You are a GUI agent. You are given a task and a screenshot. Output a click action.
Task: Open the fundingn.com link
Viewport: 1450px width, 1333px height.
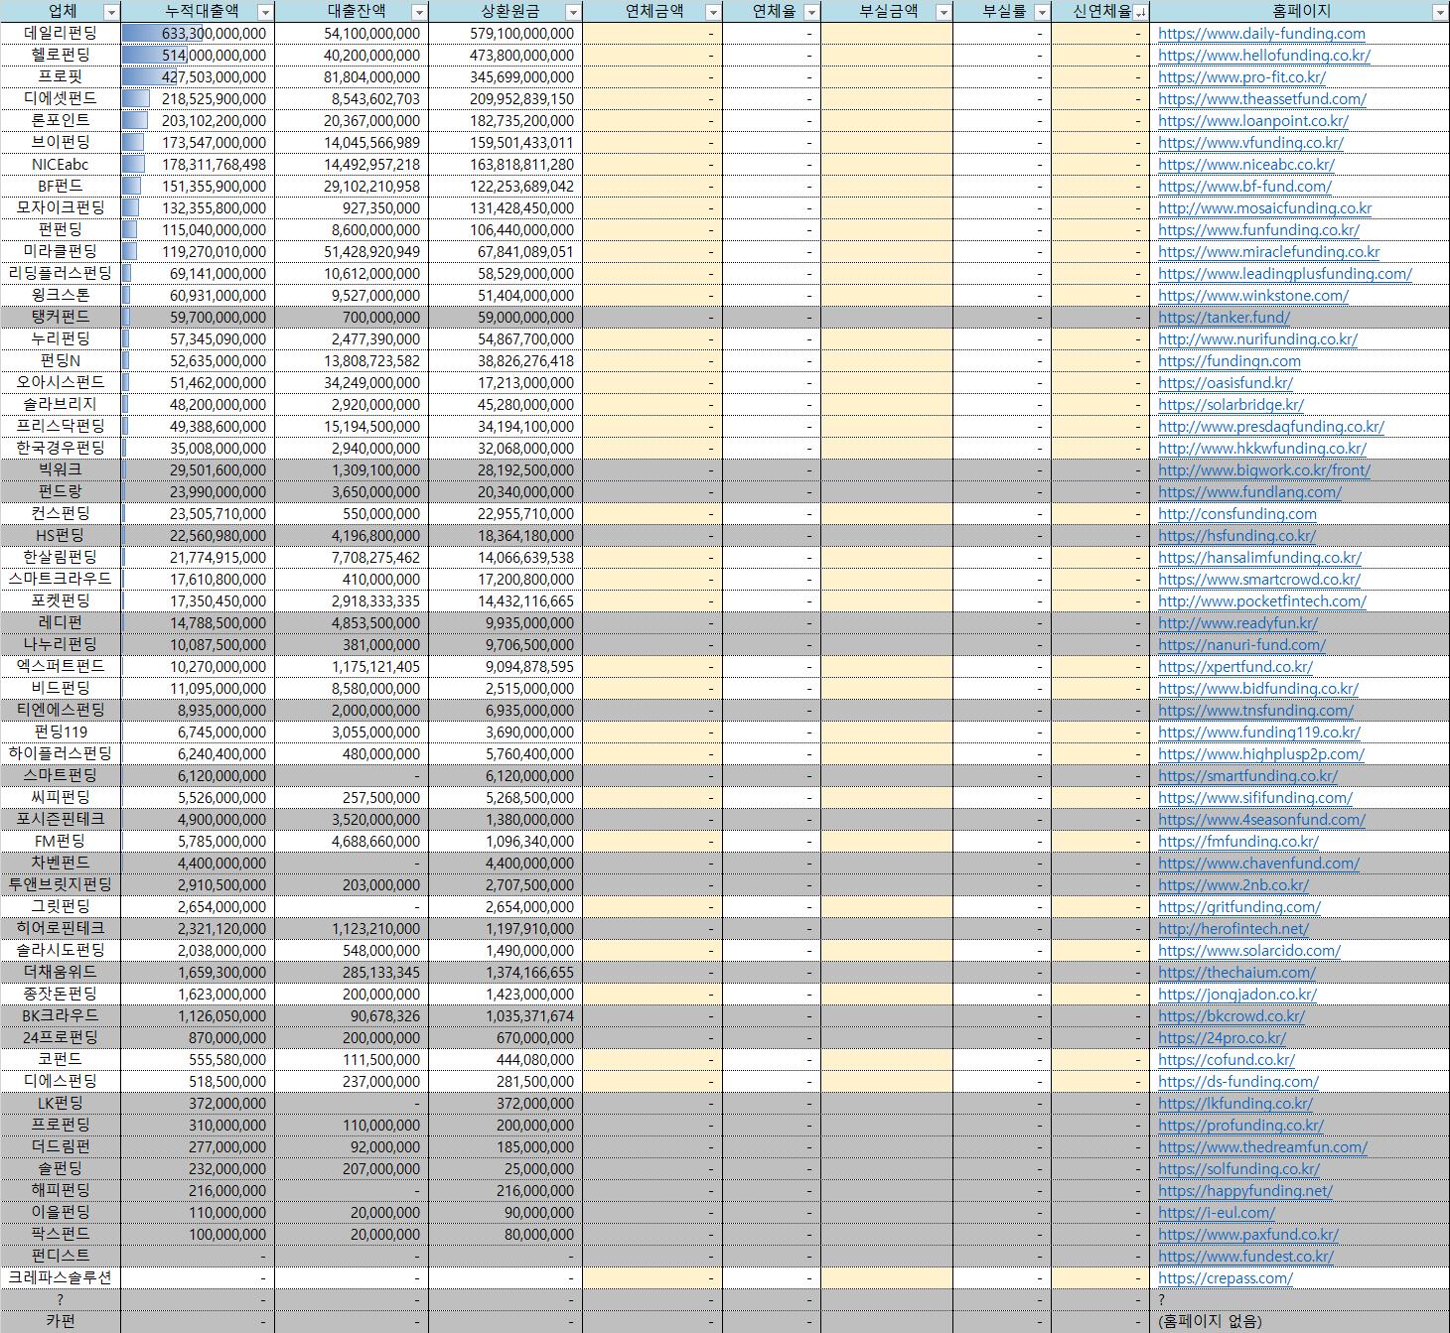click(1230, 361)
